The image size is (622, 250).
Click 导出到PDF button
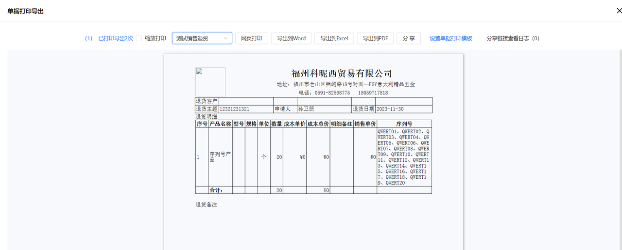click(x=375, y=38)
